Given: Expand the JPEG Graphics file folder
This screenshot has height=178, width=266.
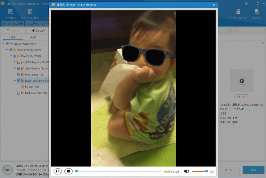Looking at the screenshot, I should tap(15, 62).
